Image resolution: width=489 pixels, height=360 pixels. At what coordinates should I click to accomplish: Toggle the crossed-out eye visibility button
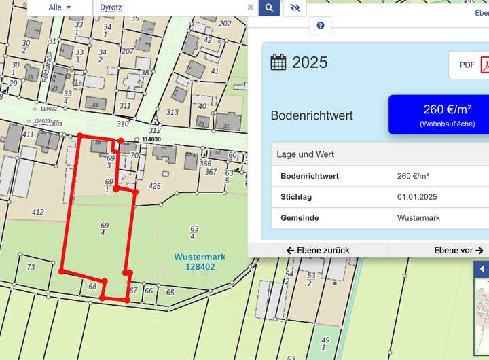pyautogui.click(x=294, y=7)
